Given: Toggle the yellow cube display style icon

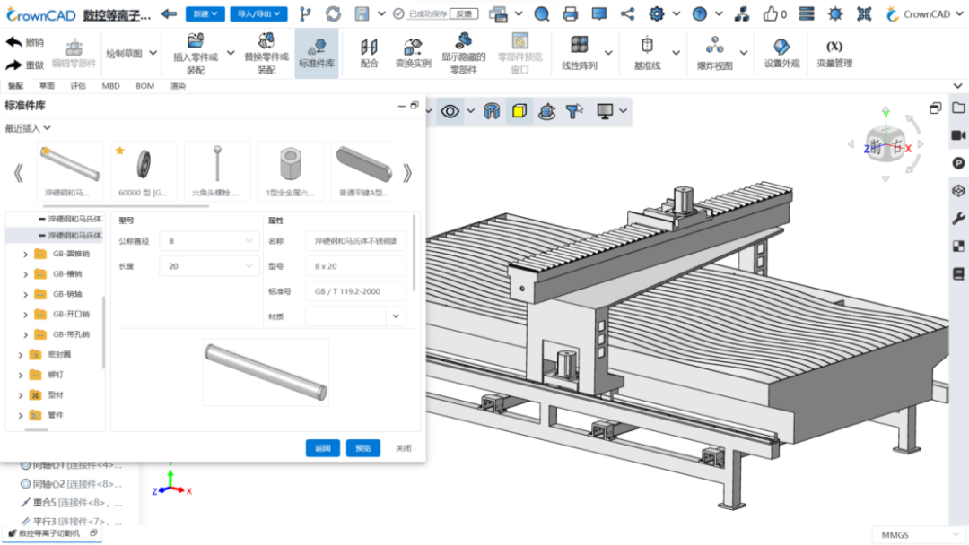Looking at the screenshot, I should click(x=519, y=111).
